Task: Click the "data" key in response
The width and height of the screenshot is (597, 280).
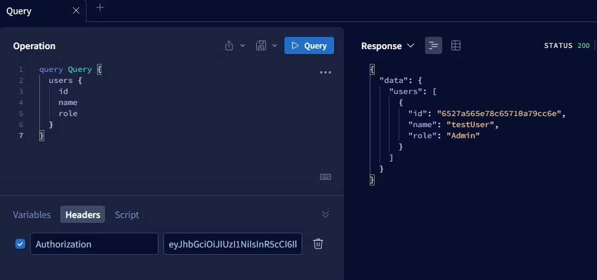Action: tap(394, 80)
